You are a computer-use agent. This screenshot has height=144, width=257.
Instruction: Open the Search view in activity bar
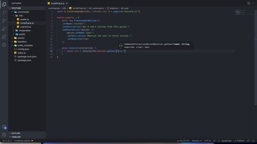pyautogui.click(x=4, y=12)
